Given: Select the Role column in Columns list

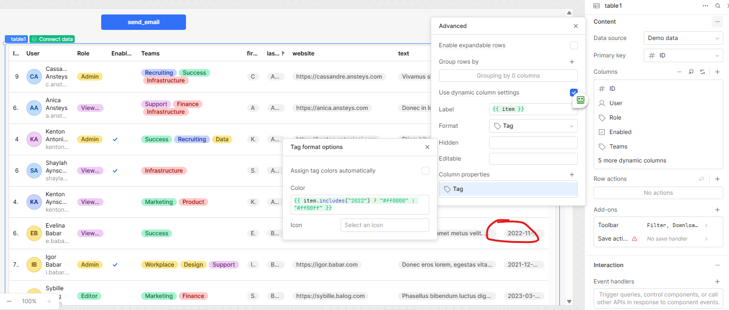Looking at the screenshot, I should (615, 118).
